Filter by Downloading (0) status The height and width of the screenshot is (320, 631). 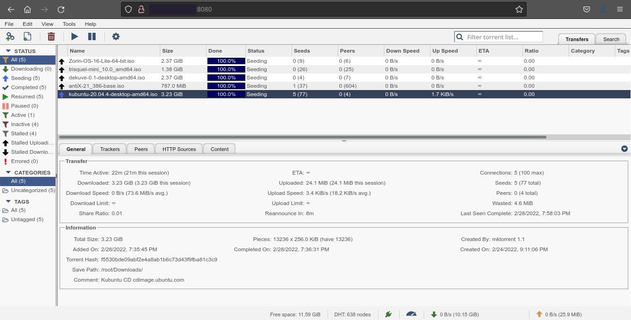point(28,69)
